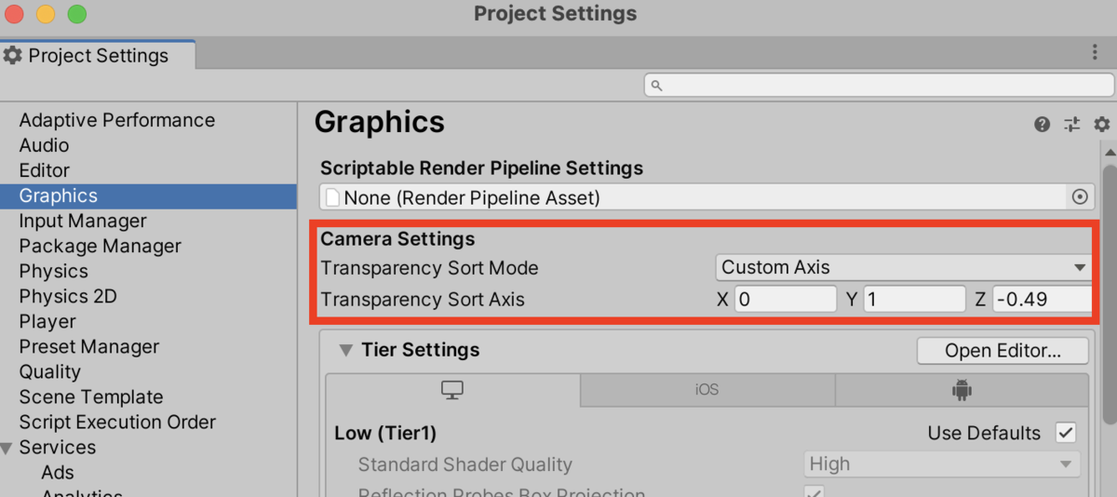Image resolution: width=1117 pixels, height=497 pixels.
Task: Click the Transparency Sort Axis Y field
Action: point(914,300)
